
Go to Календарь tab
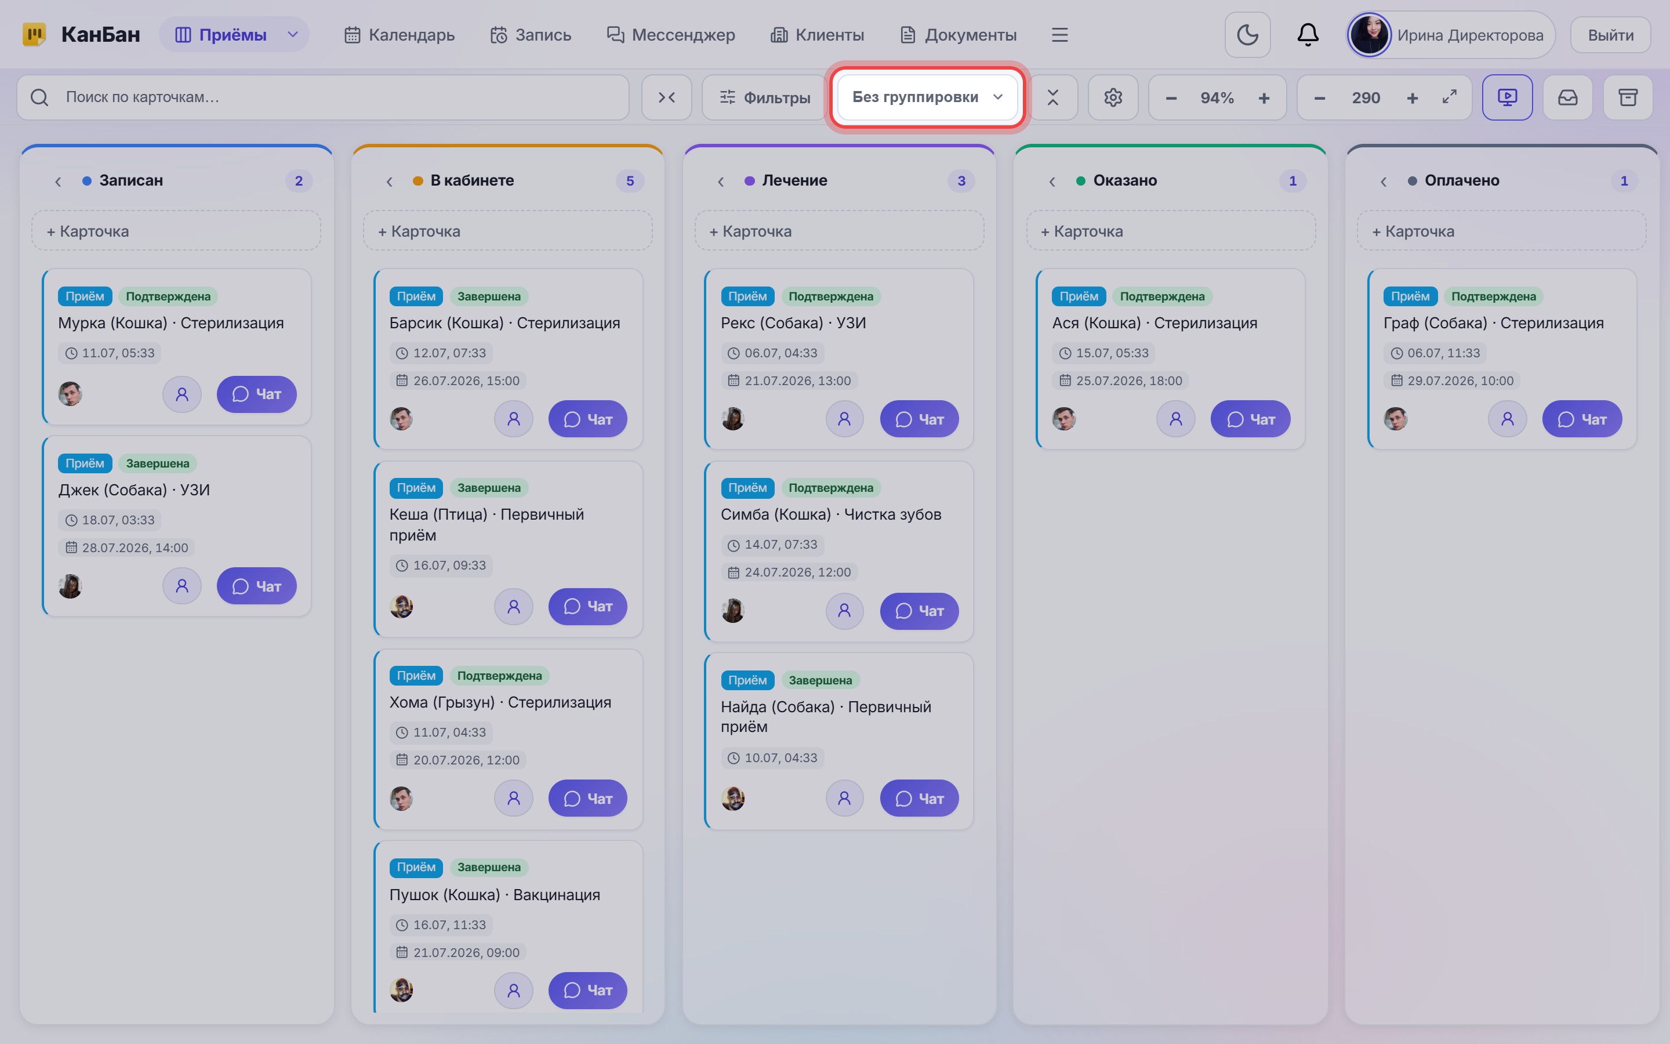tap(400, 35)
